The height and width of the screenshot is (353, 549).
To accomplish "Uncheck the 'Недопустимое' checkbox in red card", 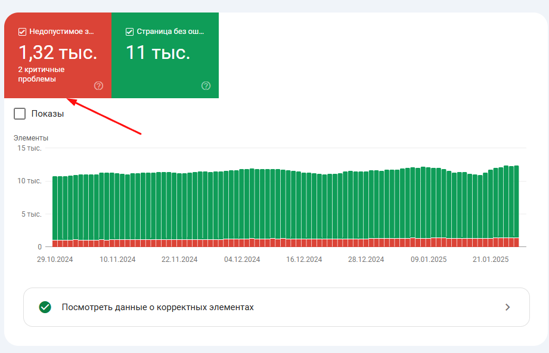I will pos(23,32).
